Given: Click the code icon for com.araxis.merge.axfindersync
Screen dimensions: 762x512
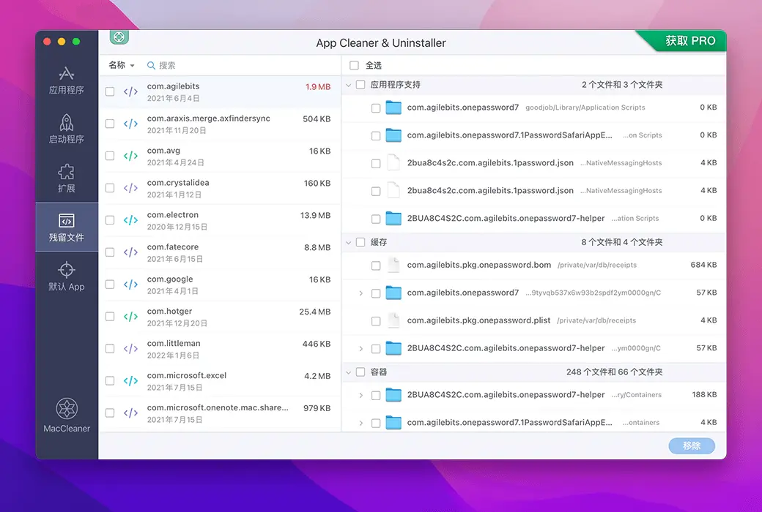Looking at the screenshot, I should coord(130,124).
